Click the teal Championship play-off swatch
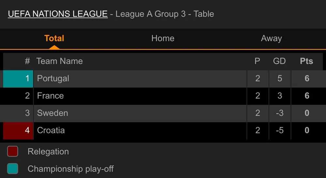 click(13, 169)
